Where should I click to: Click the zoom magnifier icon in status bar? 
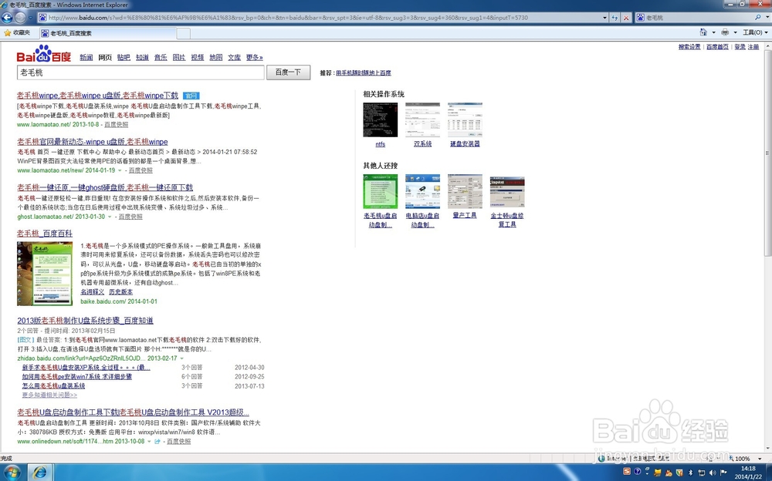[x=731, y=459]
